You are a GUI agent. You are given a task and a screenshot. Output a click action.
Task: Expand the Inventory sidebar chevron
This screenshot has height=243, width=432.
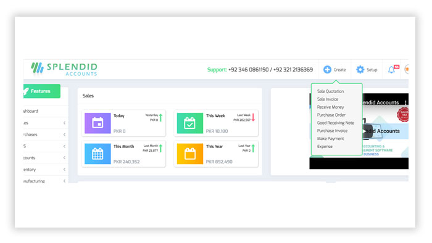tap(64, 170)
